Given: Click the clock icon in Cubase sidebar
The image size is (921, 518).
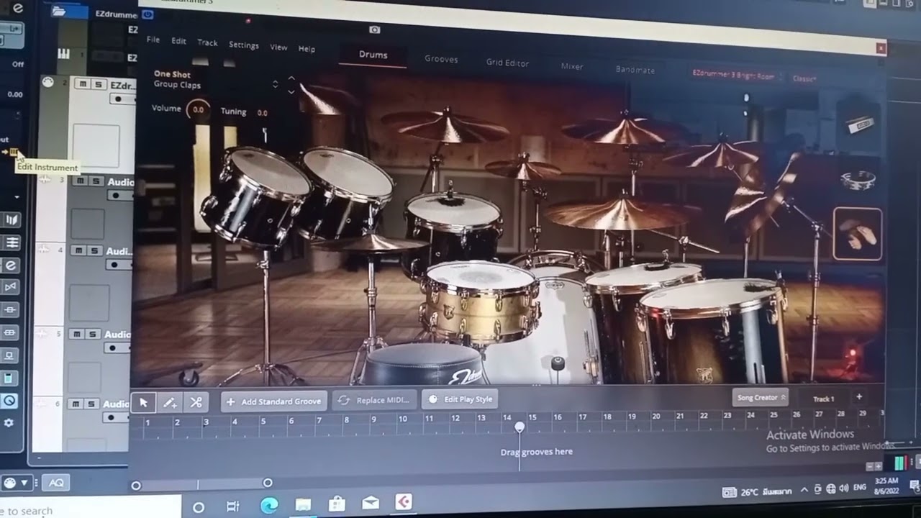Looking at the screenshot, I should 9,401.
